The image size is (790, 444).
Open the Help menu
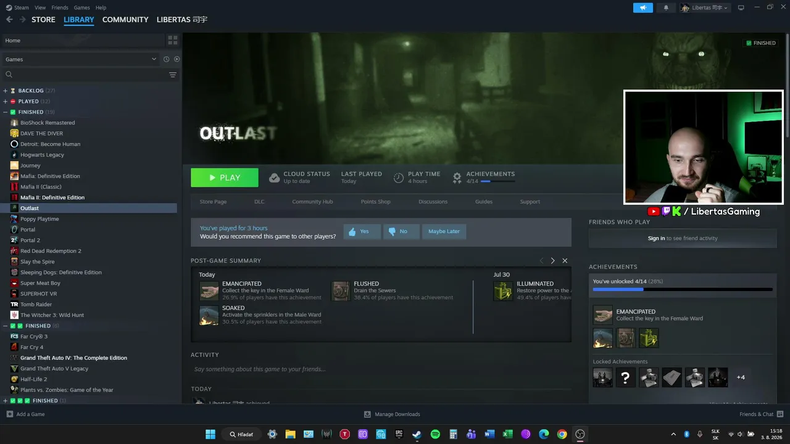tap(101, 7)
